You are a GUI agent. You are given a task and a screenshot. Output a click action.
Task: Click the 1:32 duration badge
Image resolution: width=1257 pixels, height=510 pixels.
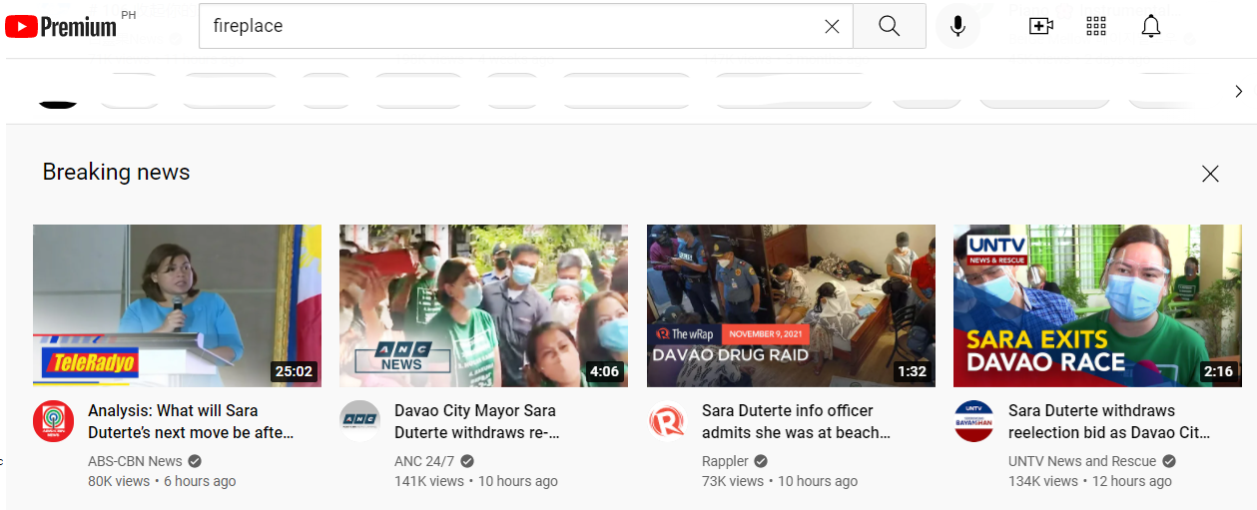click(912, 371)
